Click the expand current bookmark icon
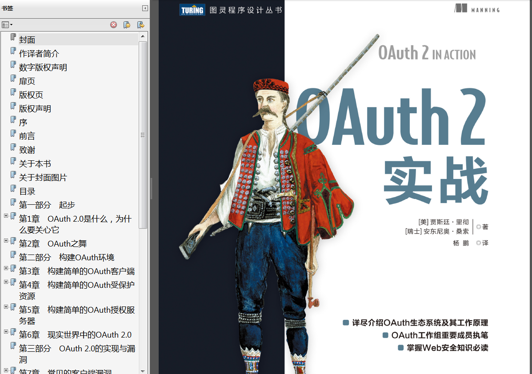Viewport: 532px width, 374px height. point(140,25)
